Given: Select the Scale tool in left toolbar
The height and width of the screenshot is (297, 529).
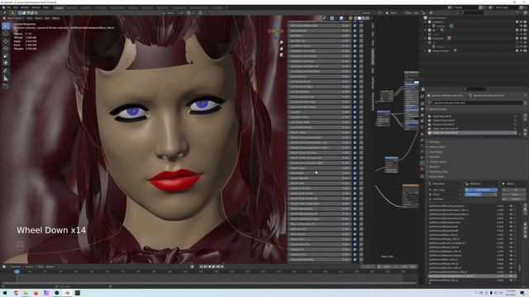Looking at the screenshot, I should pyautogui.click(x=6, y=55).
